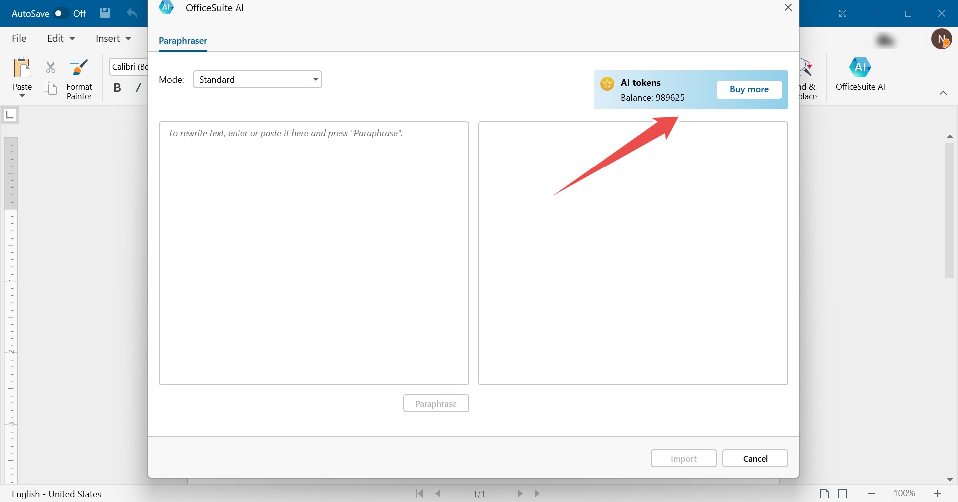Switch to Print Layout view icon

[x=825, y=494]
